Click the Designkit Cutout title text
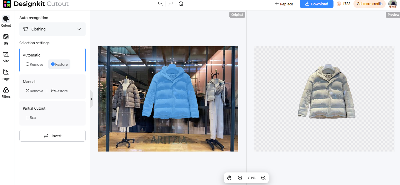The image size is (400, 185). [41, 4]
